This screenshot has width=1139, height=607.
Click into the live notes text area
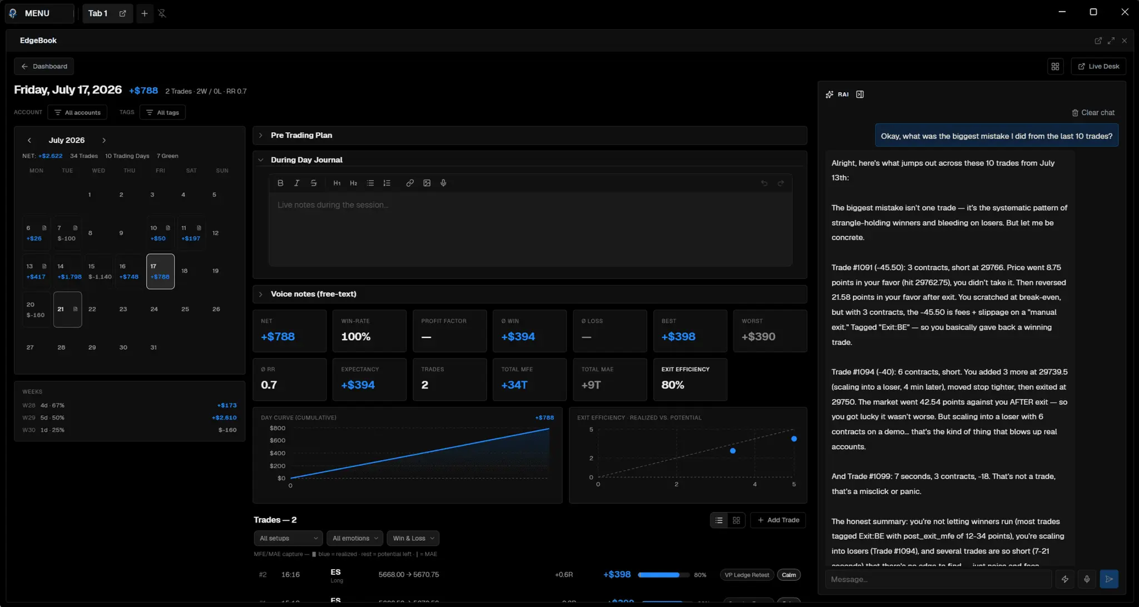point(530,230)
